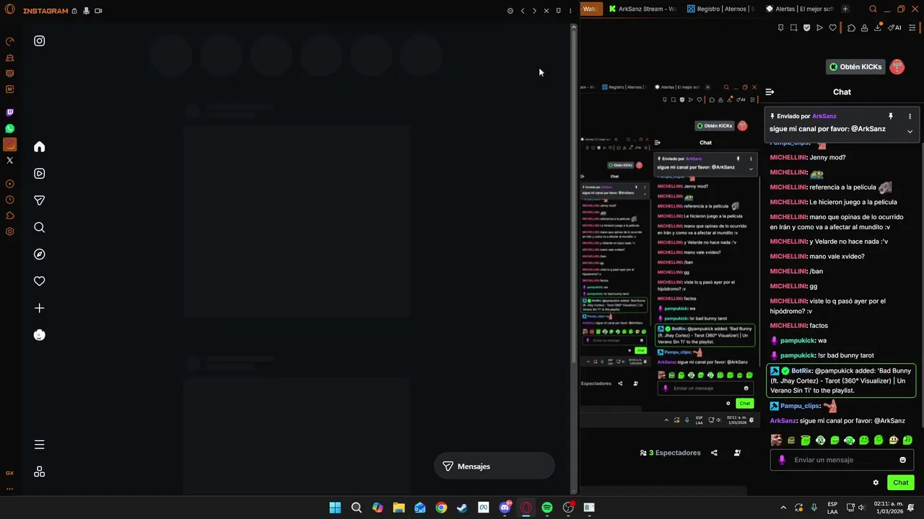Open Instagram profile avatar icon
Screen dimensions: 924x519
click(x=40, y=335)
